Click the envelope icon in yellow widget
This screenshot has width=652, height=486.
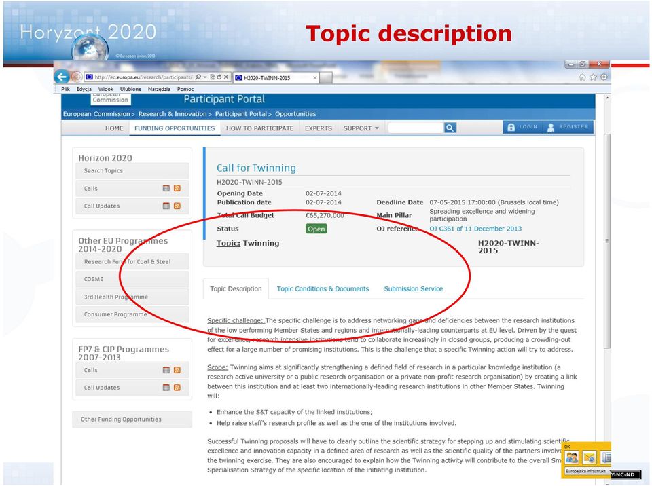coord(590,457)
